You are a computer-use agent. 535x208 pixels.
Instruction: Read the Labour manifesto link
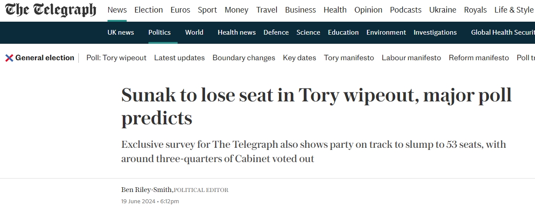tap(411, 58)
